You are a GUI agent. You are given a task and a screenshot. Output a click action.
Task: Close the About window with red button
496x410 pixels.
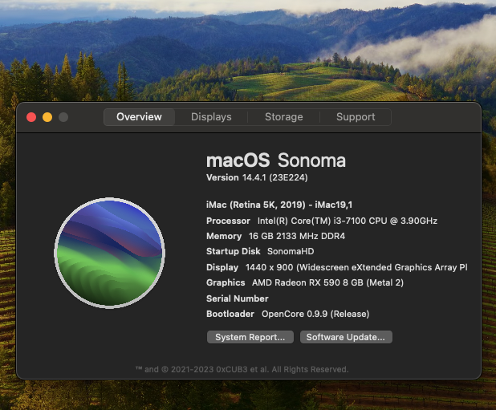click(x=31, y=117)
